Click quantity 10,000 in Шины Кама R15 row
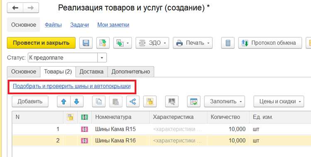The width and height of the screenshot is (311, 157). (228, 129)
